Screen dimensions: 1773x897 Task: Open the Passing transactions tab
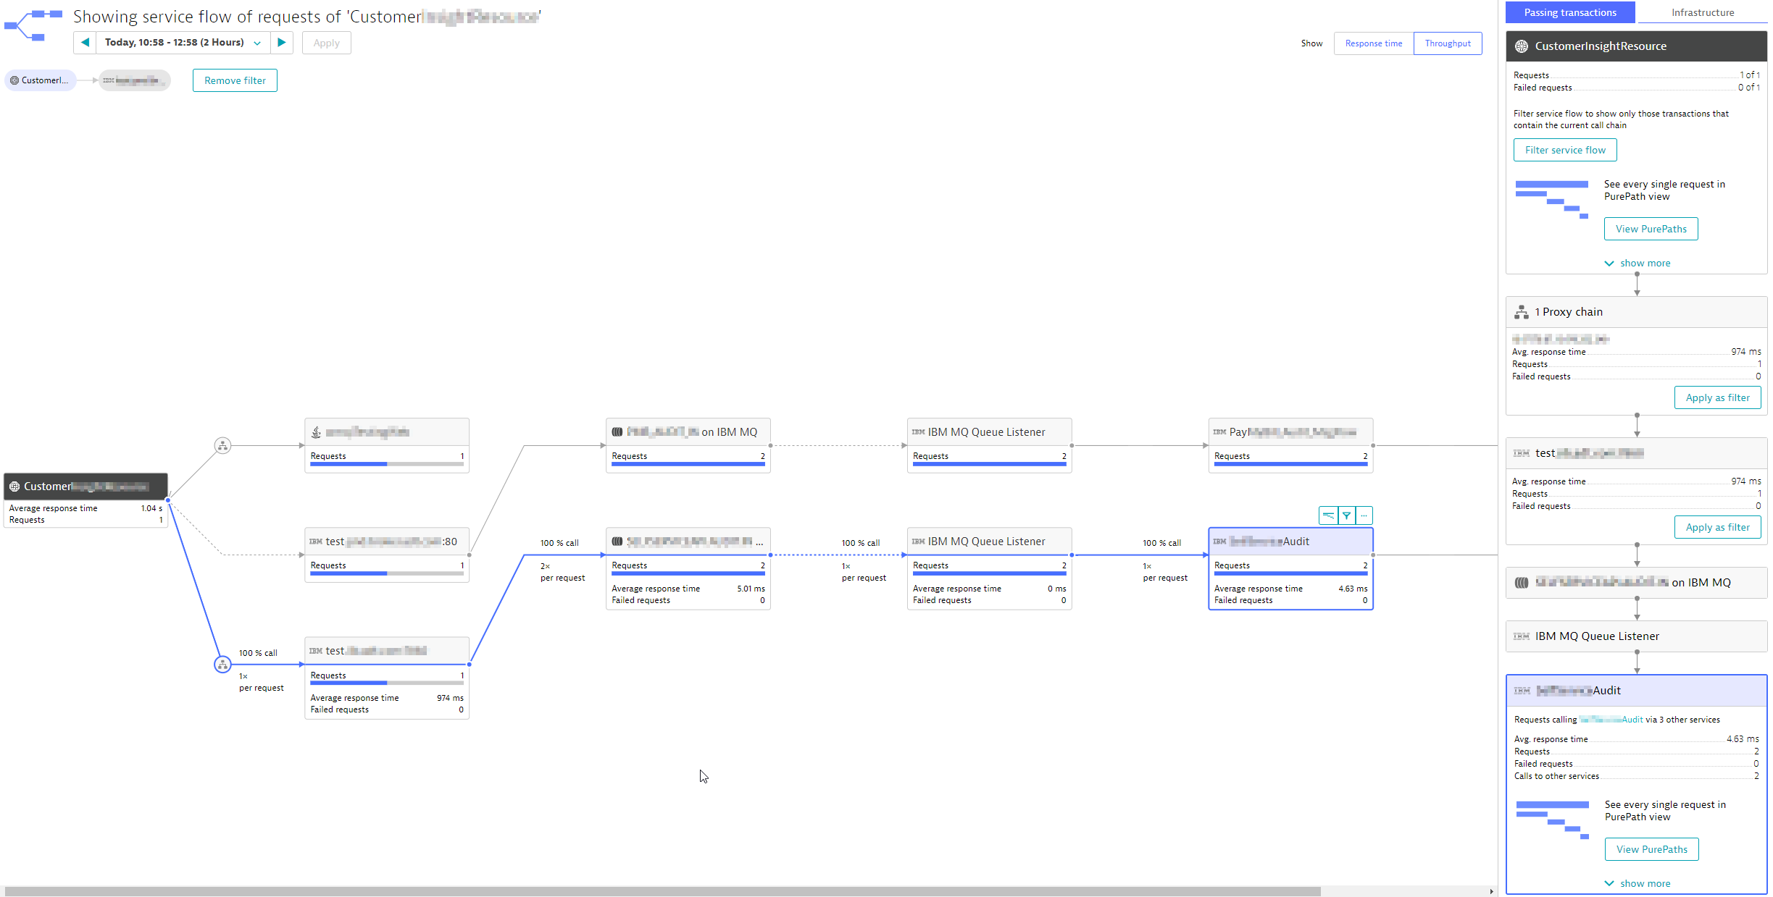point(1570,12)
